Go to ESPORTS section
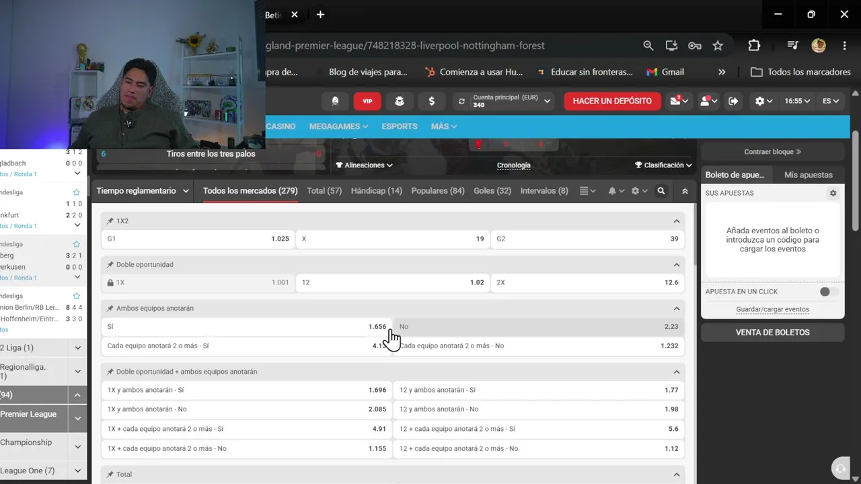861x484 pixels. tap(400, 126)
